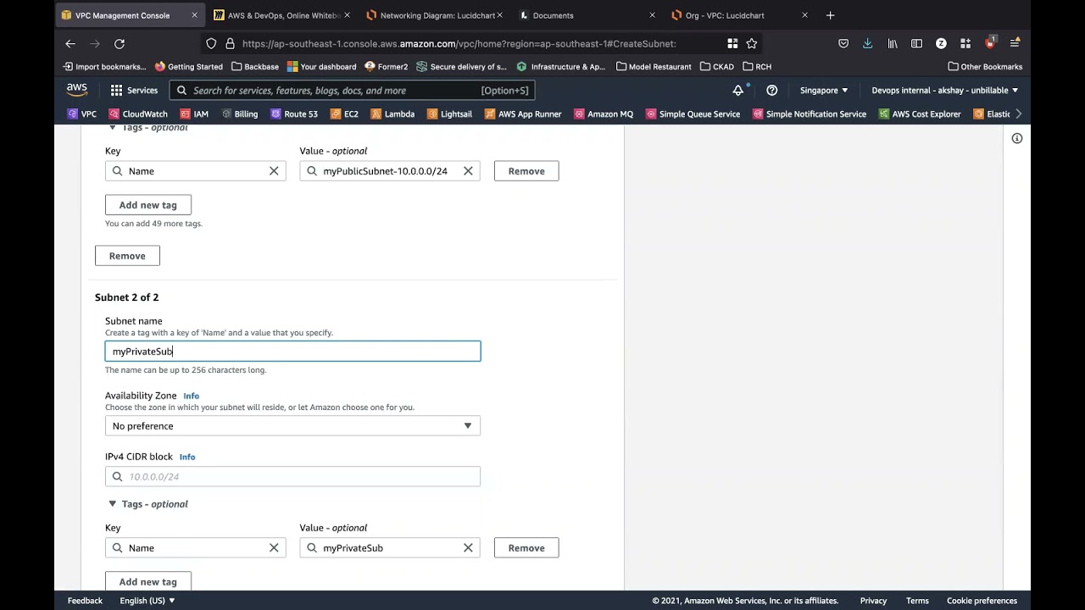The width and height of the screenshot is (1085, 610).
Task: Open the Devops internal account menu
Action: 945,90
